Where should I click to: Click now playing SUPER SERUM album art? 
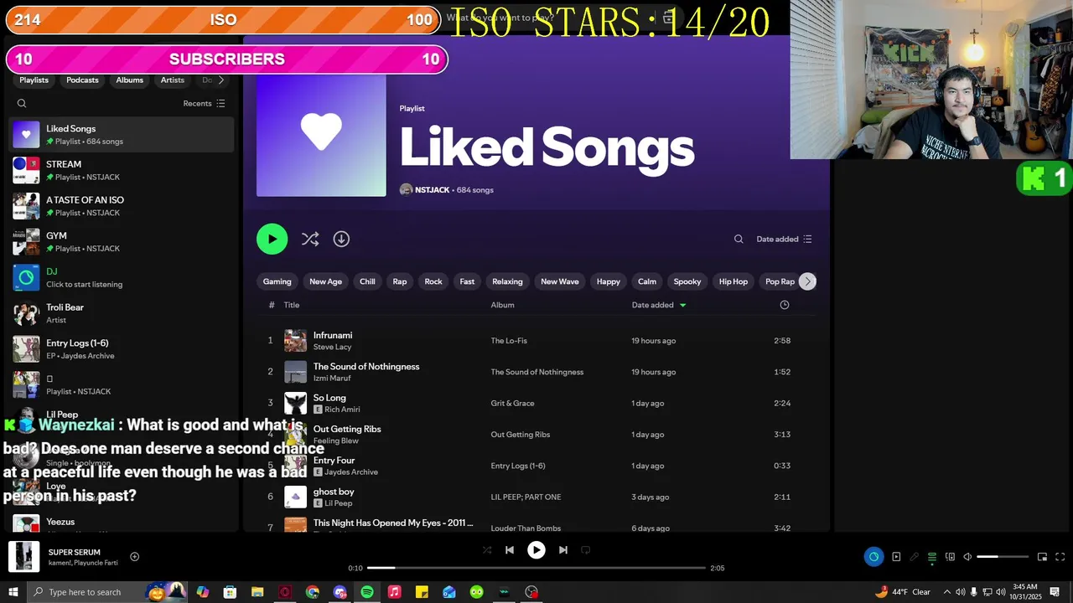click(x=23, y=557)
